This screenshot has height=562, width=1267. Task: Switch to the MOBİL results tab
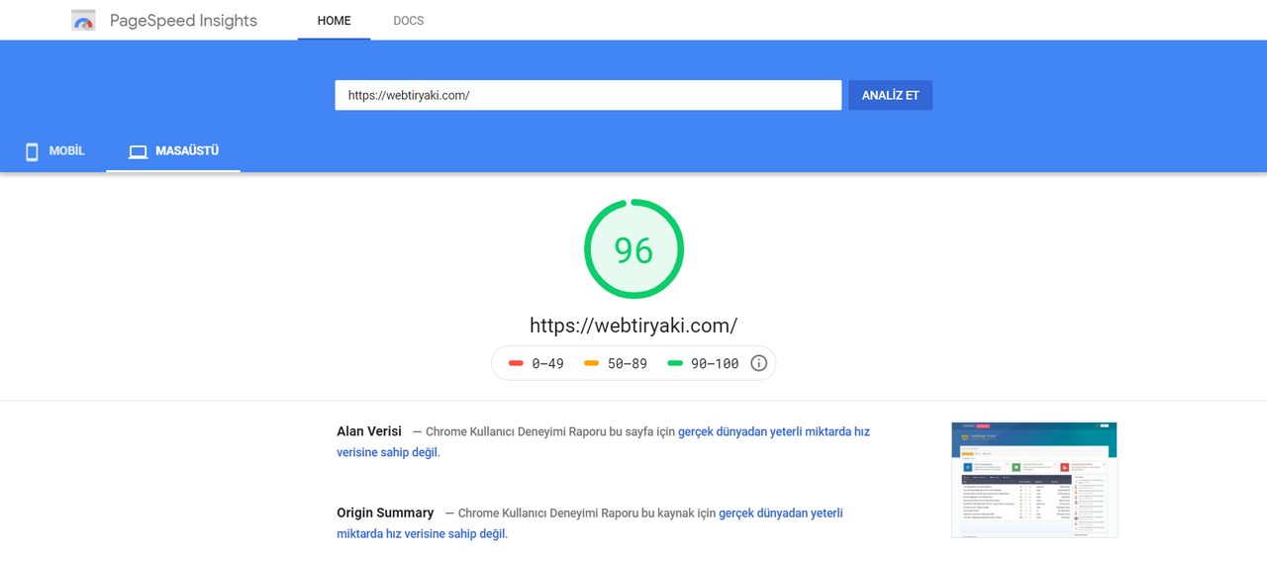pos(53,151)
